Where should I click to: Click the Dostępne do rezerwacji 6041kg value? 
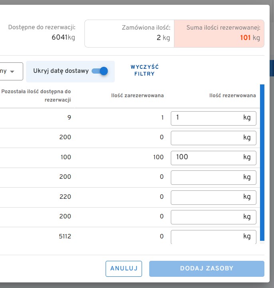[63, 38]
